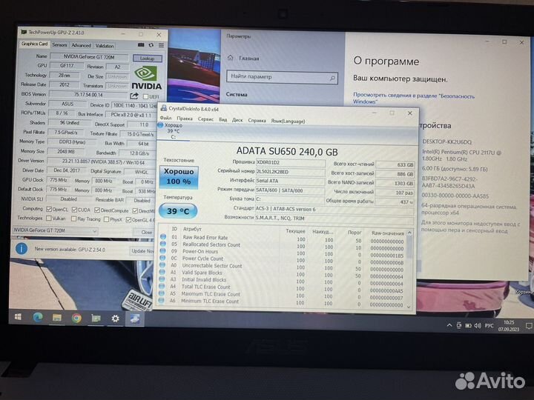Screen dimensions: 534x400
Task: Click the NVIDIA logo in GPU-Z
Action: tap(146, 79)
